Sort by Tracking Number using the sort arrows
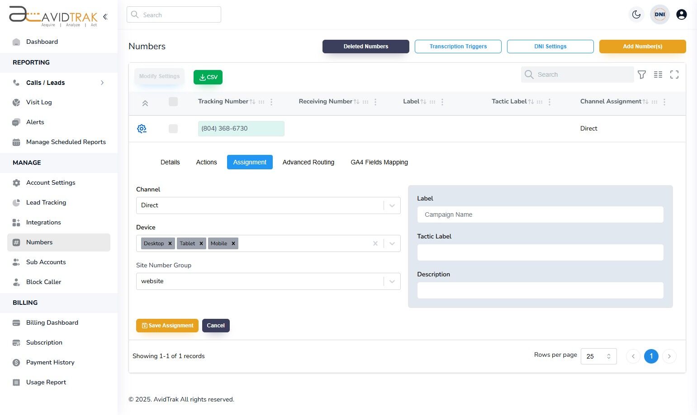 coord(252,101)
